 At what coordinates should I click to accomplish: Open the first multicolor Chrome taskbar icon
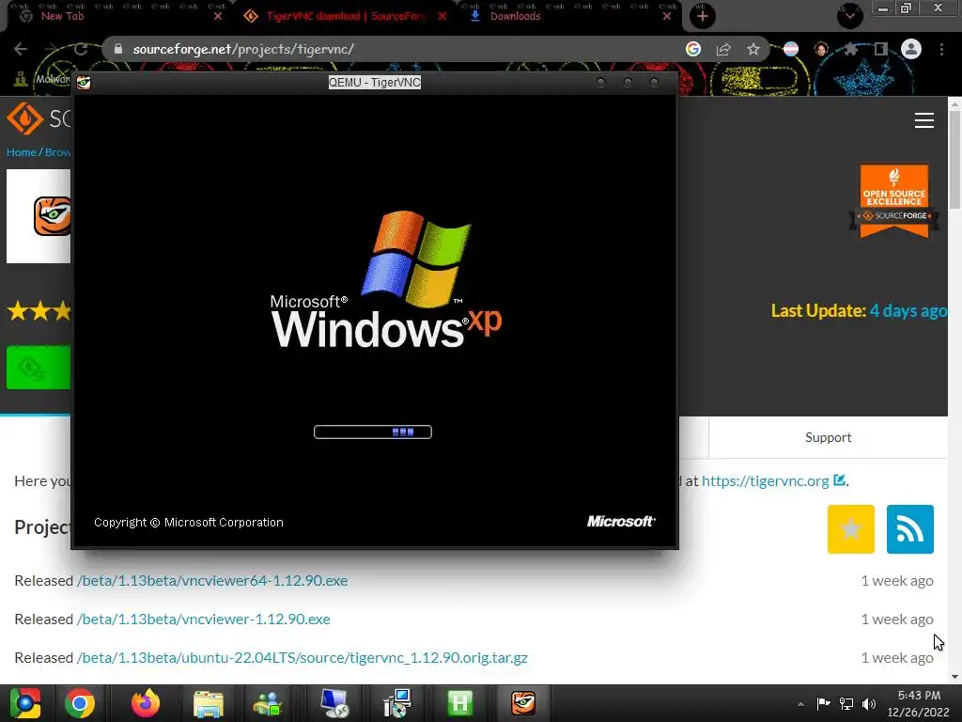[x=25, y=703]
